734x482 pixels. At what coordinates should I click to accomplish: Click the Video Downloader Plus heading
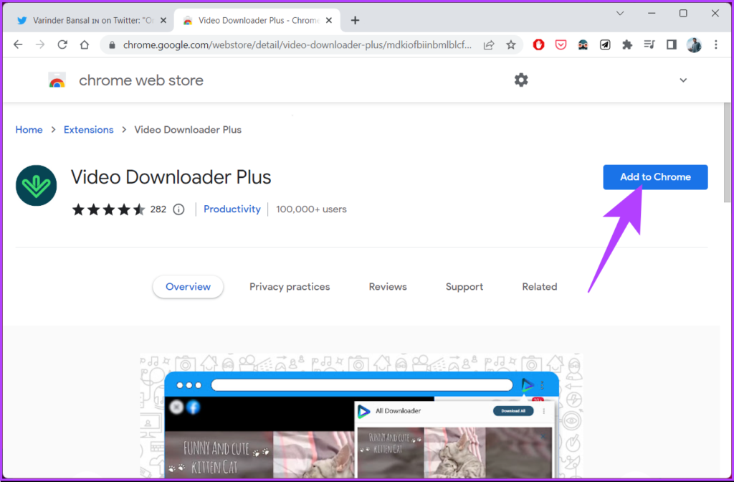[x=171, y=177]
